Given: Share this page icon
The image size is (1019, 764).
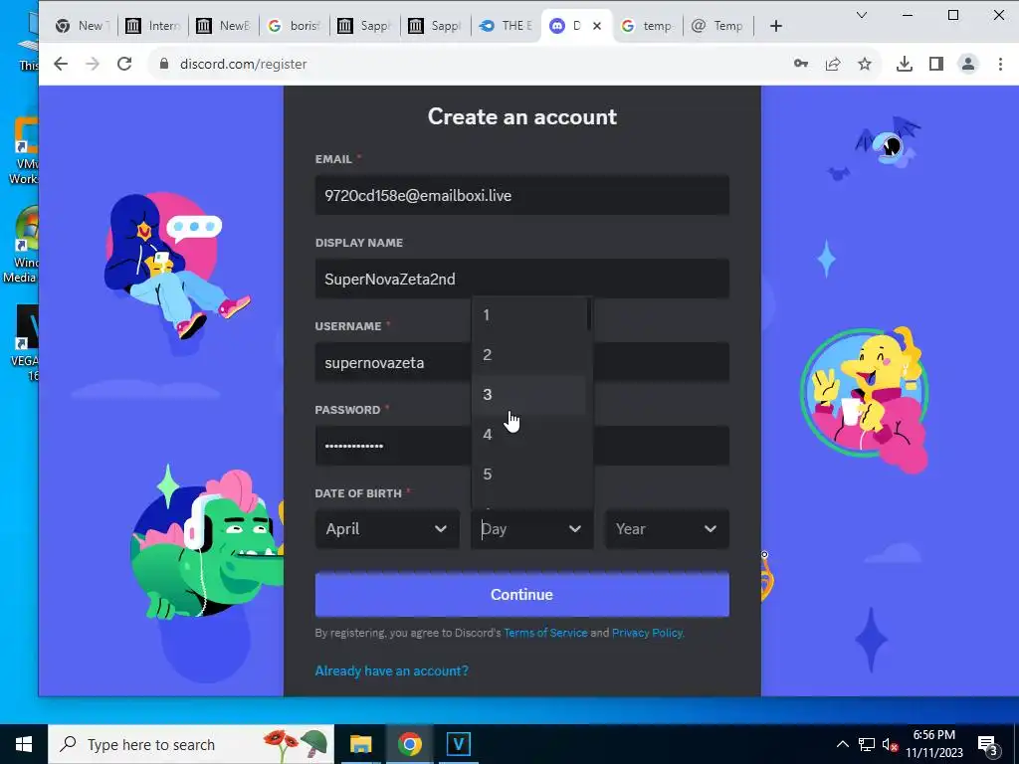Looking at the screenshot, I should (833, 64).
